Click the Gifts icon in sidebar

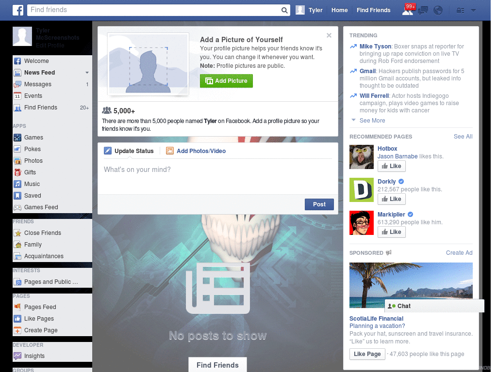[x=17, y=172]
